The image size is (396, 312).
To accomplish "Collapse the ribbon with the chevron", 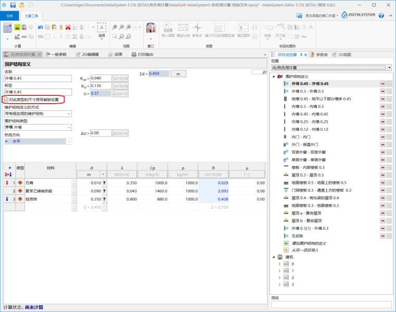I will 390,16.
